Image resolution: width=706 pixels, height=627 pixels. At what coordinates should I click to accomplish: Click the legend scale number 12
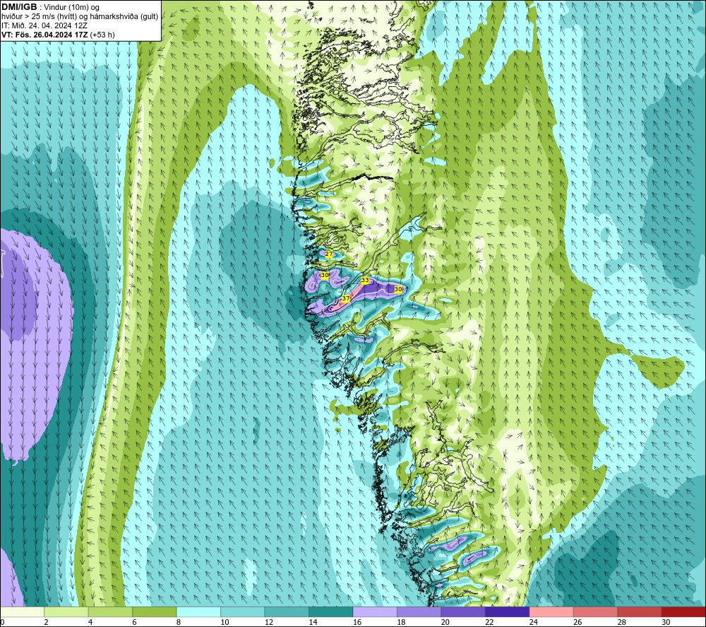point(269,622)
